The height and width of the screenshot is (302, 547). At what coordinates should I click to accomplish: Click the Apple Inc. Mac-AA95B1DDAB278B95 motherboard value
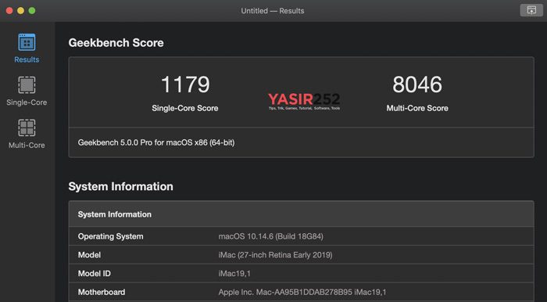point(302,292)
